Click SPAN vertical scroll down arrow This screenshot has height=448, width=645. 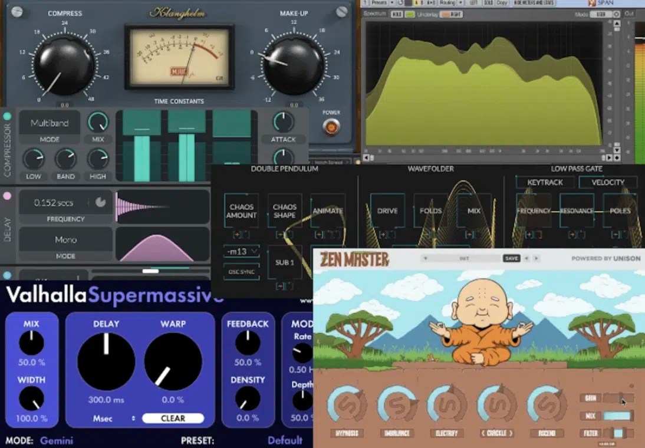[617, 149]
